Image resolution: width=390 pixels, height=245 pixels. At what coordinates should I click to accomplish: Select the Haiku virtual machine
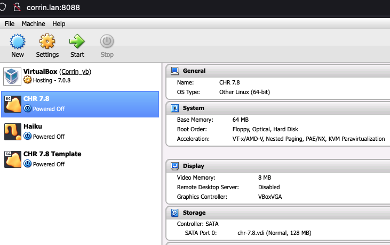[x=80, y=132]
